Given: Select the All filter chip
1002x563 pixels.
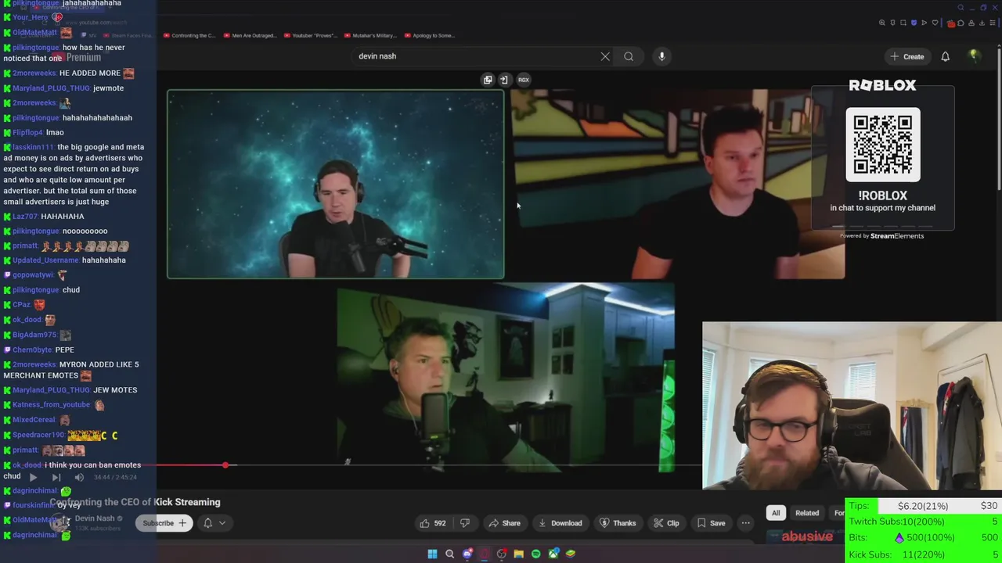Looking at the screenshot, I should coord(776,513).
